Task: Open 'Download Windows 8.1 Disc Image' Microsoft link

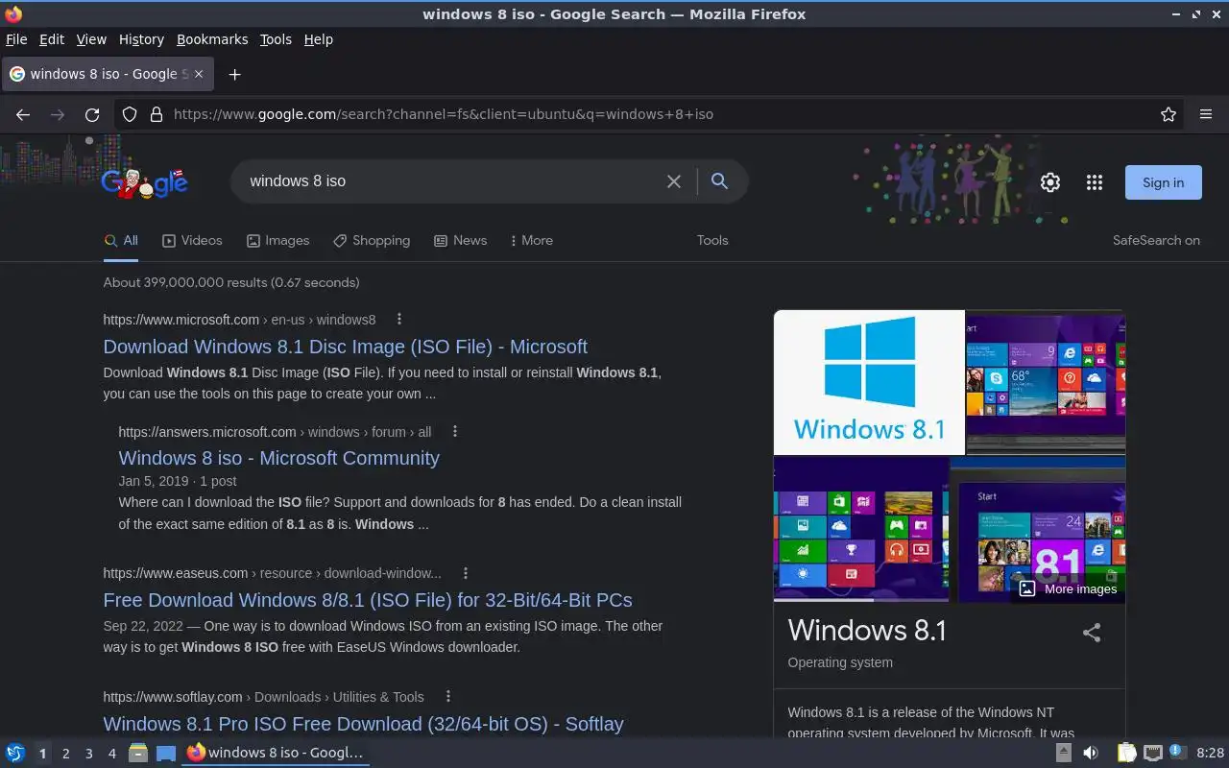Action: (x=346, y=347)
